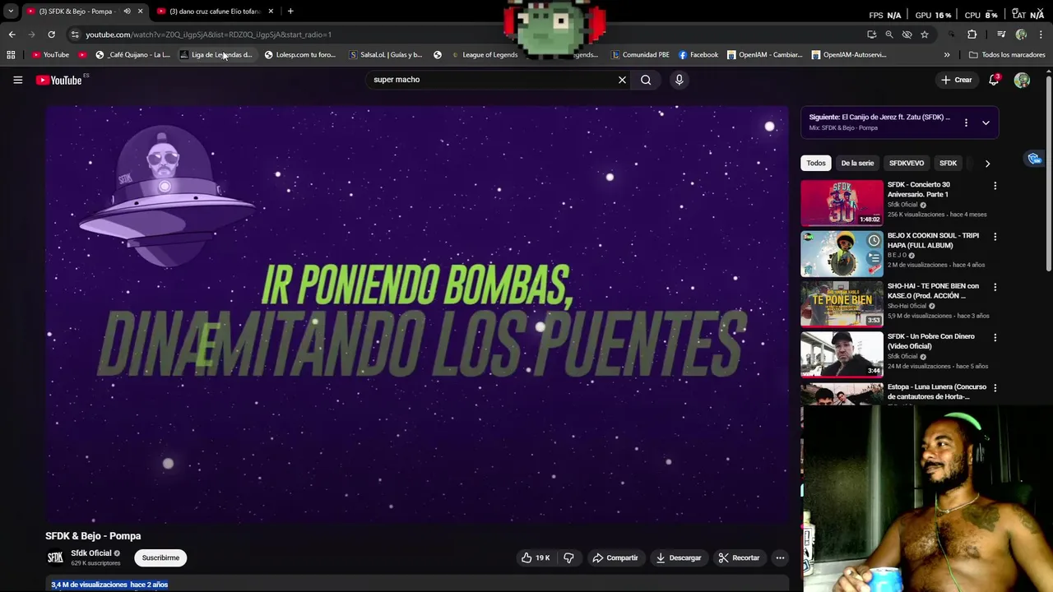Open options for Un Pobre Con Dinero
The width and height of the screenshot is (1053, 592).
pyautogui.click(x=995, y=337)
